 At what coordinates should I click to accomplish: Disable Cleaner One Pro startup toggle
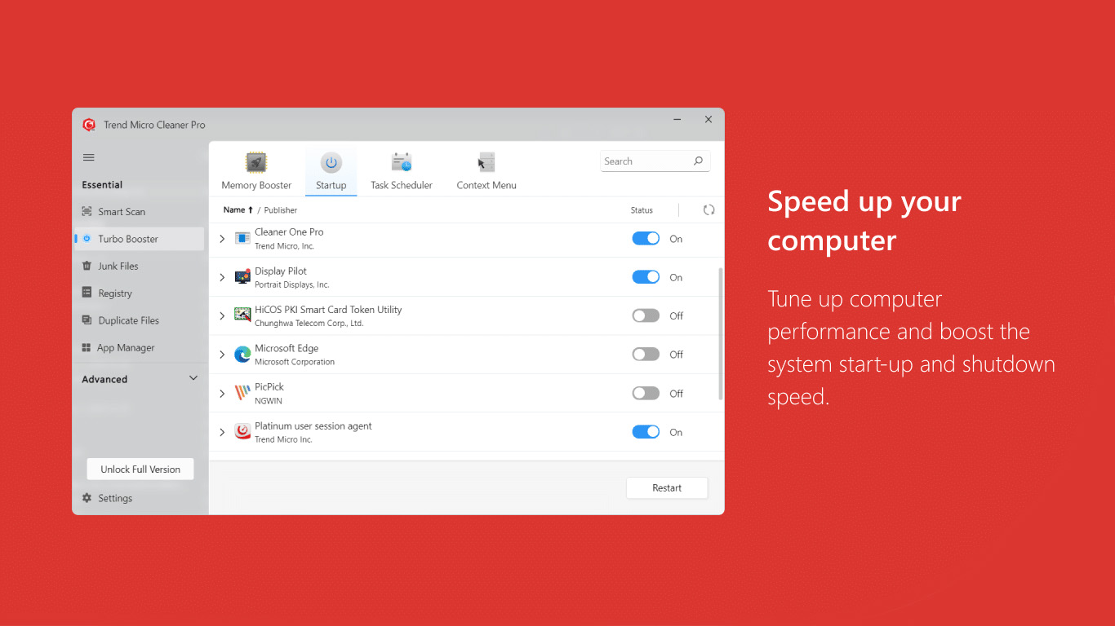(646, 238)
